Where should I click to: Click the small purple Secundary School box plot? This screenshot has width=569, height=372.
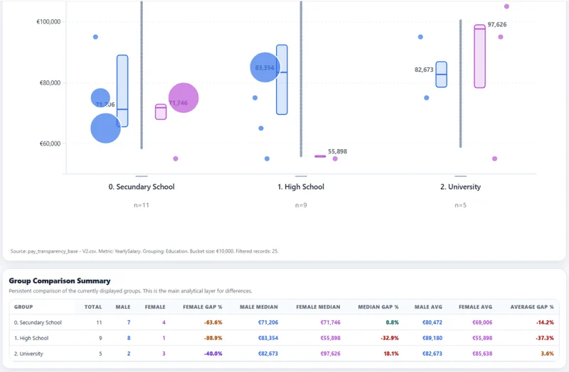click(x=161, y=111)
